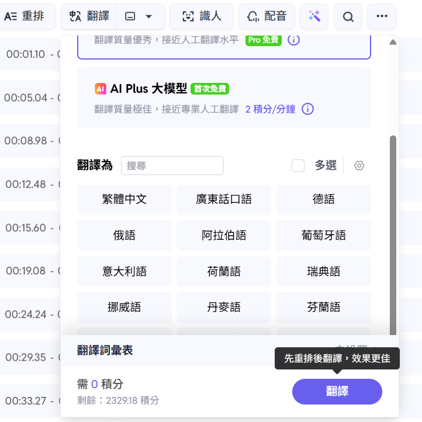This screenshot has width=422, height=422.
Task: Choose 德語 as target language
Action: (x=323, y=200)
